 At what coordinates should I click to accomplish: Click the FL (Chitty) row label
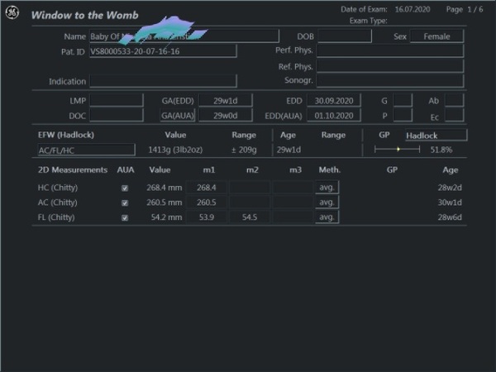pos(56,217)
